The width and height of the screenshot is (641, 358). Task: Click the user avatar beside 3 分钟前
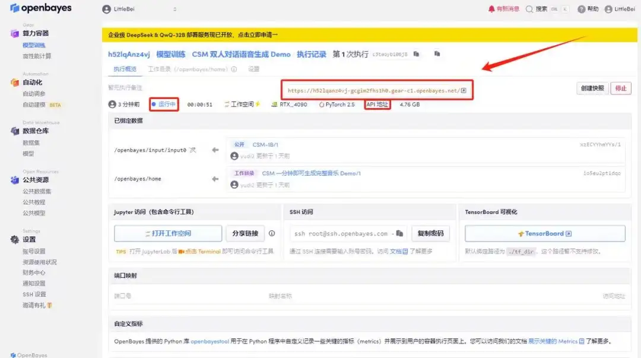pyautogui.click(x=112, y=104)
